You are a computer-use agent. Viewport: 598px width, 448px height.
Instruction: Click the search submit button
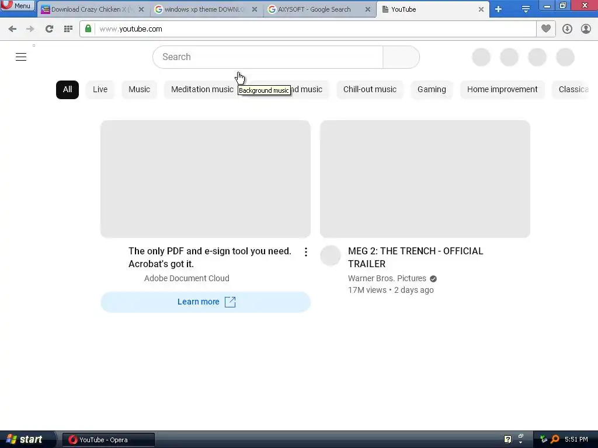click(x=401, y=57)
